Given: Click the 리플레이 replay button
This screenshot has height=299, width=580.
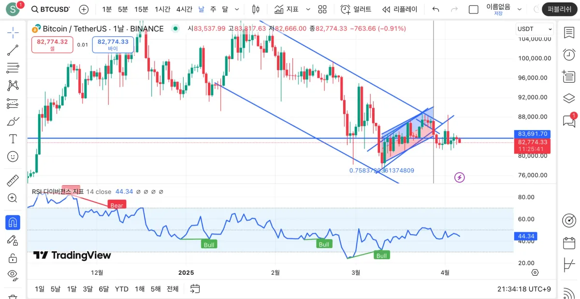Looking at the screenshot, I should tap(400, 9).
